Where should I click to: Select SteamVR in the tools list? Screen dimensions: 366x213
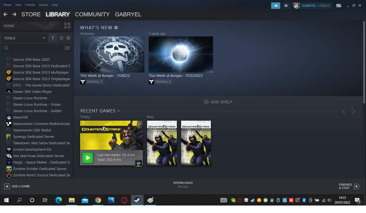[x=20, y=117]
